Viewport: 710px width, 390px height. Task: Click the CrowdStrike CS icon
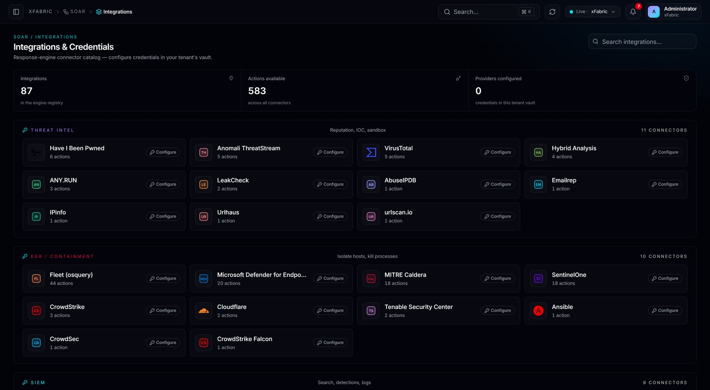point(36,311)
